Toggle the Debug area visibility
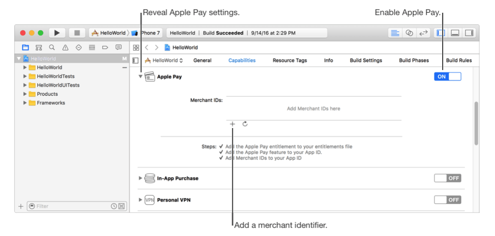 [455, 33]
